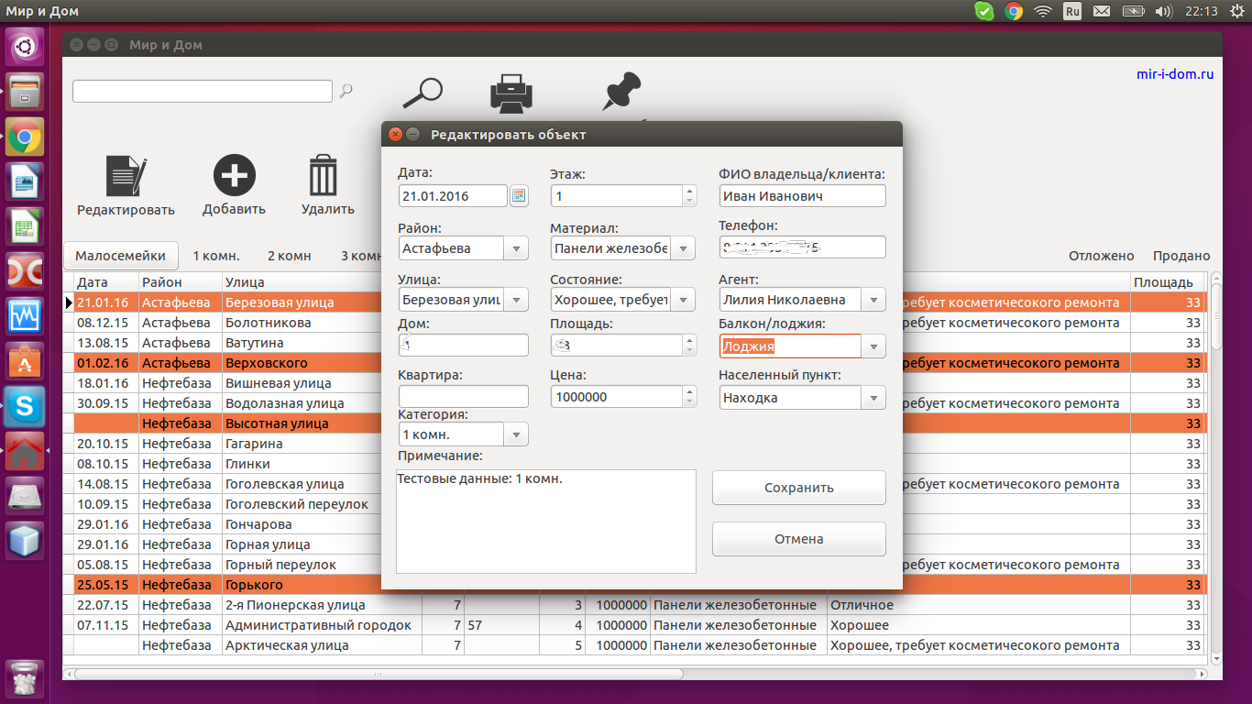Click the Chrome icon in the top panel tray
Image resolution: width=1252 pixels, height=704 pixels.
click(x=1014, y=11)
